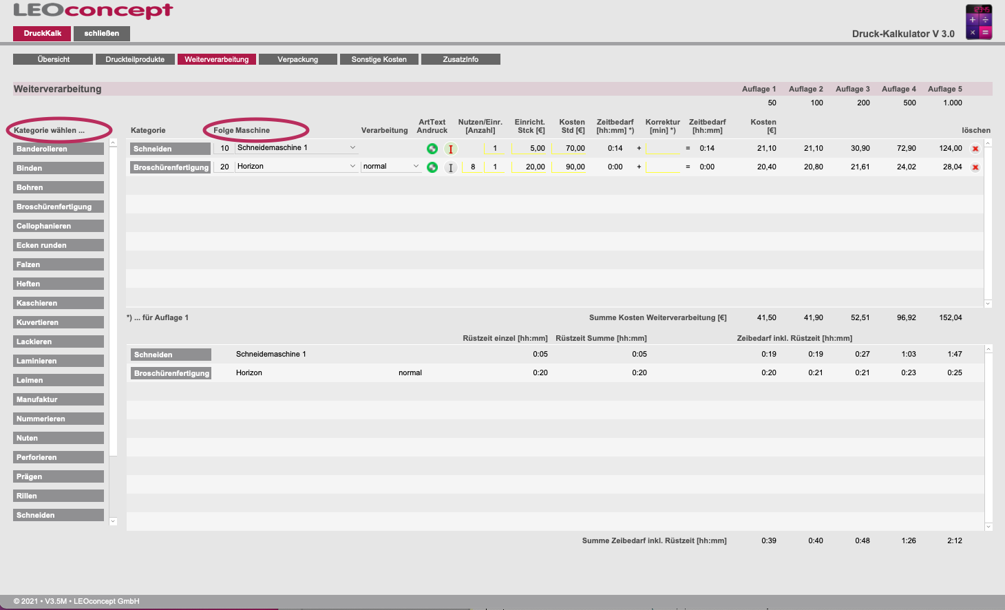Open the calculator icon in top right

click(x=979, y=22)
